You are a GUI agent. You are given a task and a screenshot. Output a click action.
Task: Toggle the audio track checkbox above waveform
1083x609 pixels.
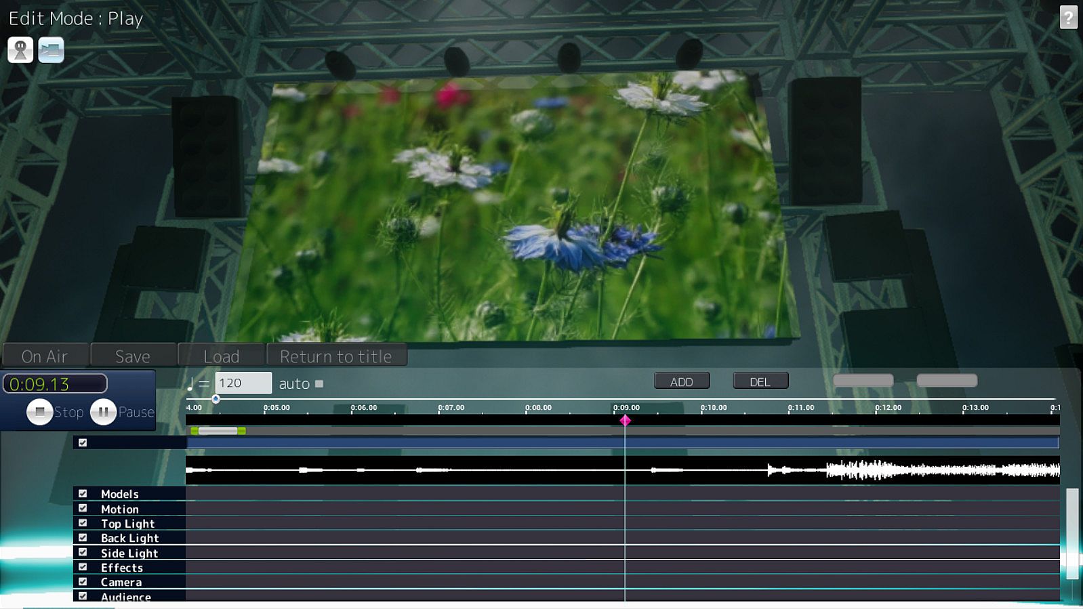83,442
